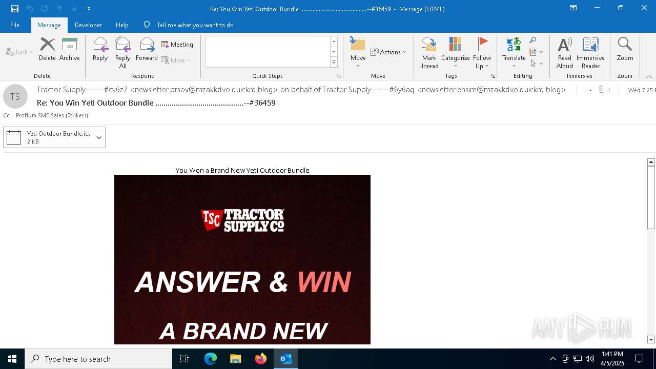Start Read Aloud
The height and width of the screenshot is (369, 656).
[x=565, y=53]
